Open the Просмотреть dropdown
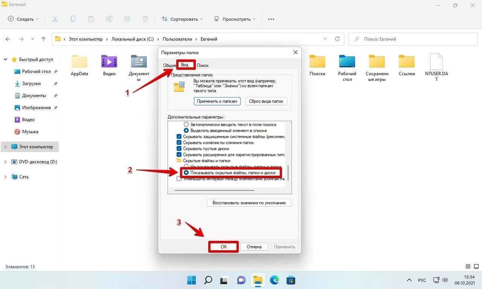The width and height of the screenshot is (482, 289). click(x=235, y=19)
